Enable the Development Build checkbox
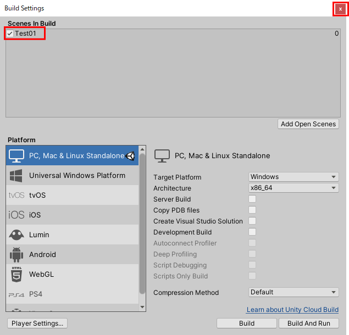Viewport: 349px width, 335px height. tap(252, 232)
